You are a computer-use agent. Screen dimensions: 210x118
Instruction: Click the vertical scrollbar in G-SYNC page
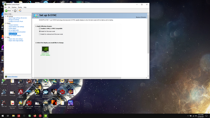[x=148, y=34]
